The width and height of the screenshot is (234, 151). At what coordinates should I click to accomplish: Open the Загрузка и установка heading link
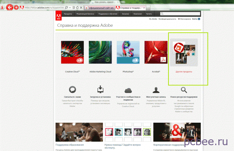tap(100, 97)
